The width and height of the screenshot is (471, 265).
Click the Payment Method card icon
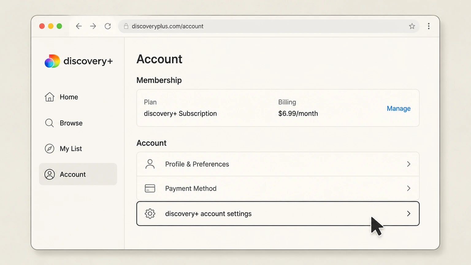(x=150, y=188)
